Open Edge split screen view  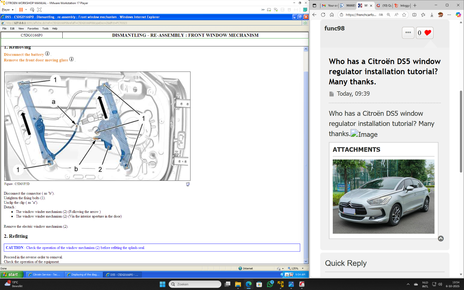(x=414, y=15)
